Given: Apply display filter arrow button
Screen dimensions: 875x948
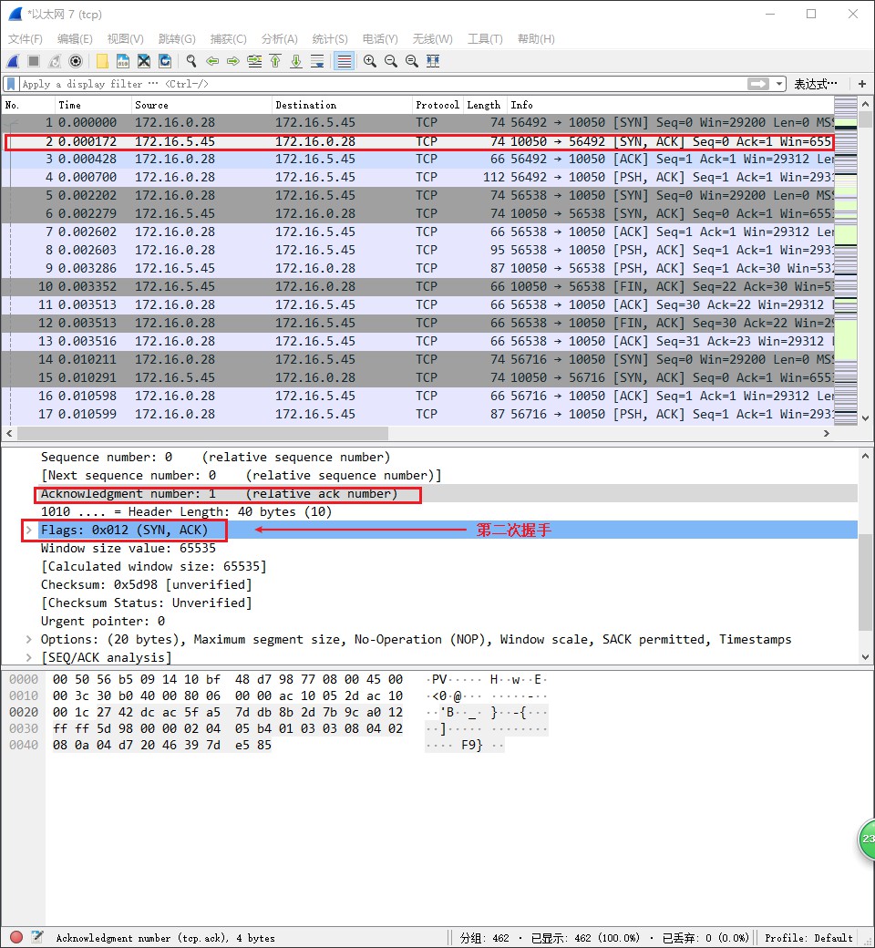Looking at the screenshot, I should click(757, 84).
